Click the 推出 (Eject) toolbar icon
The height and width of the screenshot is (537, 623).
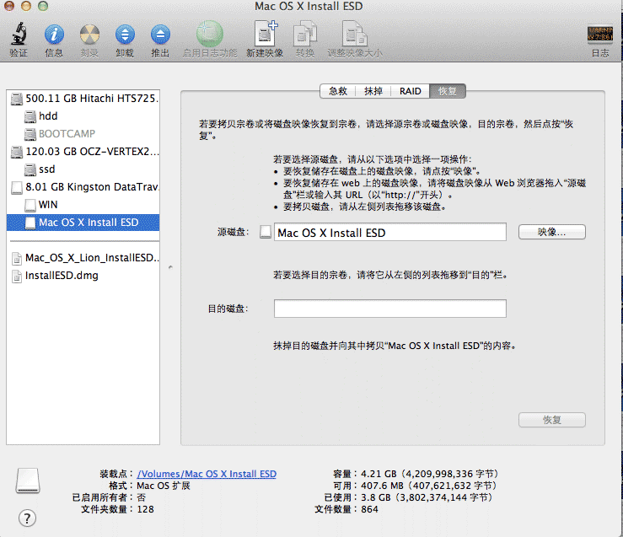(160, 35)
